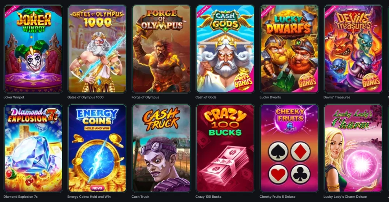The height and width of the screenshot is (202, 389).
Task: Open the Cash of Gods game tile
Action: (225, 49)
